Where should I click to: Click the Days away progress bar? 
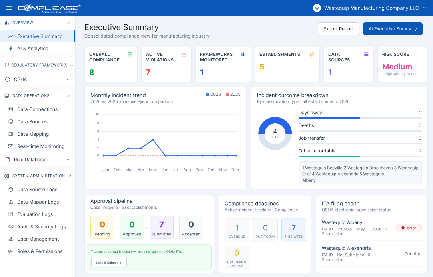point(360,118)
